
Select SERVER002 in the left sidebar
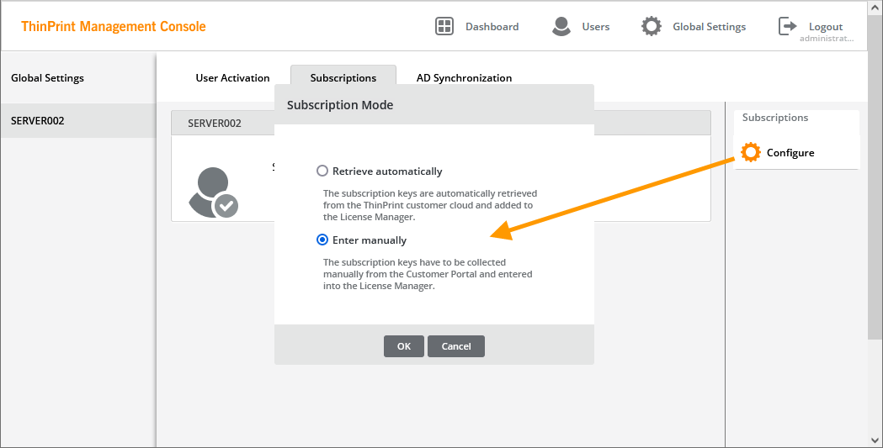pos(78,121)
